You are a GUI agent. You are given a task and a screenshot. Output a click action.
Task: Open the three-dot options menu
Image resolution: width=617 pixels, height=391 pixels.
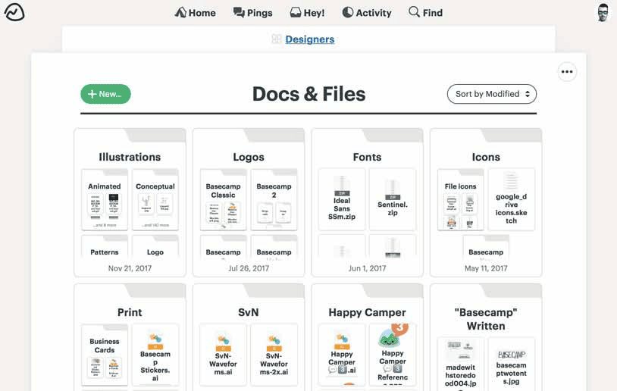(567, 72)
